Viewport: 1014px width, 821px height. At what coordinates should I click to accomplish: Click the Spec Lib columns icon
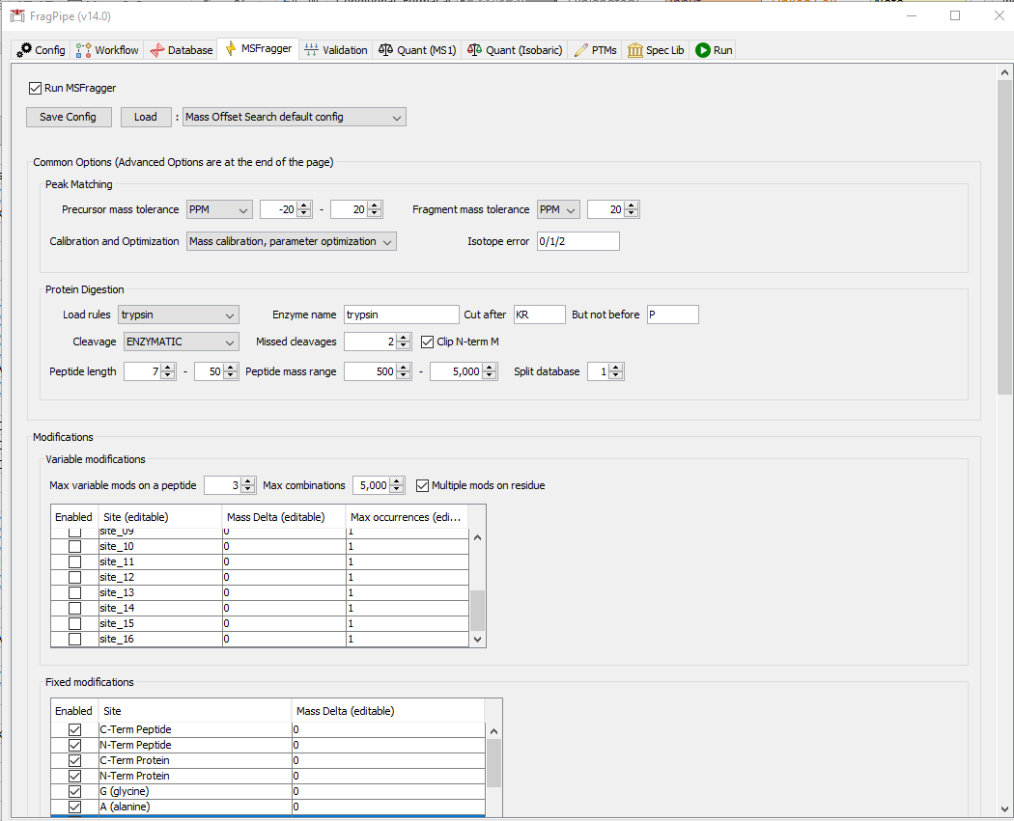pos(634,49)
